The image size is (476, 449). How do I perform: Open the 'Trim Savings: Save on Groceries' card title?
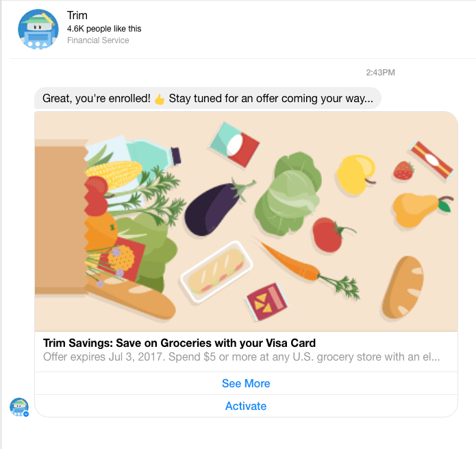click(179, 343)
